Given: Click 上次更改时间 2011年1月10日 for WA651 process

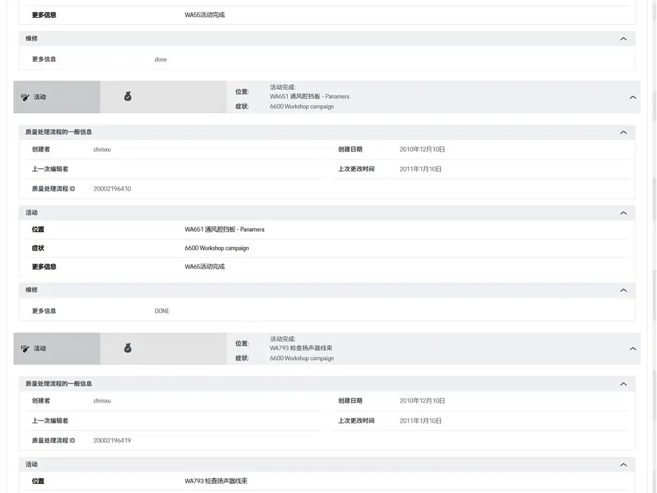Looking at the screenshot, I should coord(420,169).
